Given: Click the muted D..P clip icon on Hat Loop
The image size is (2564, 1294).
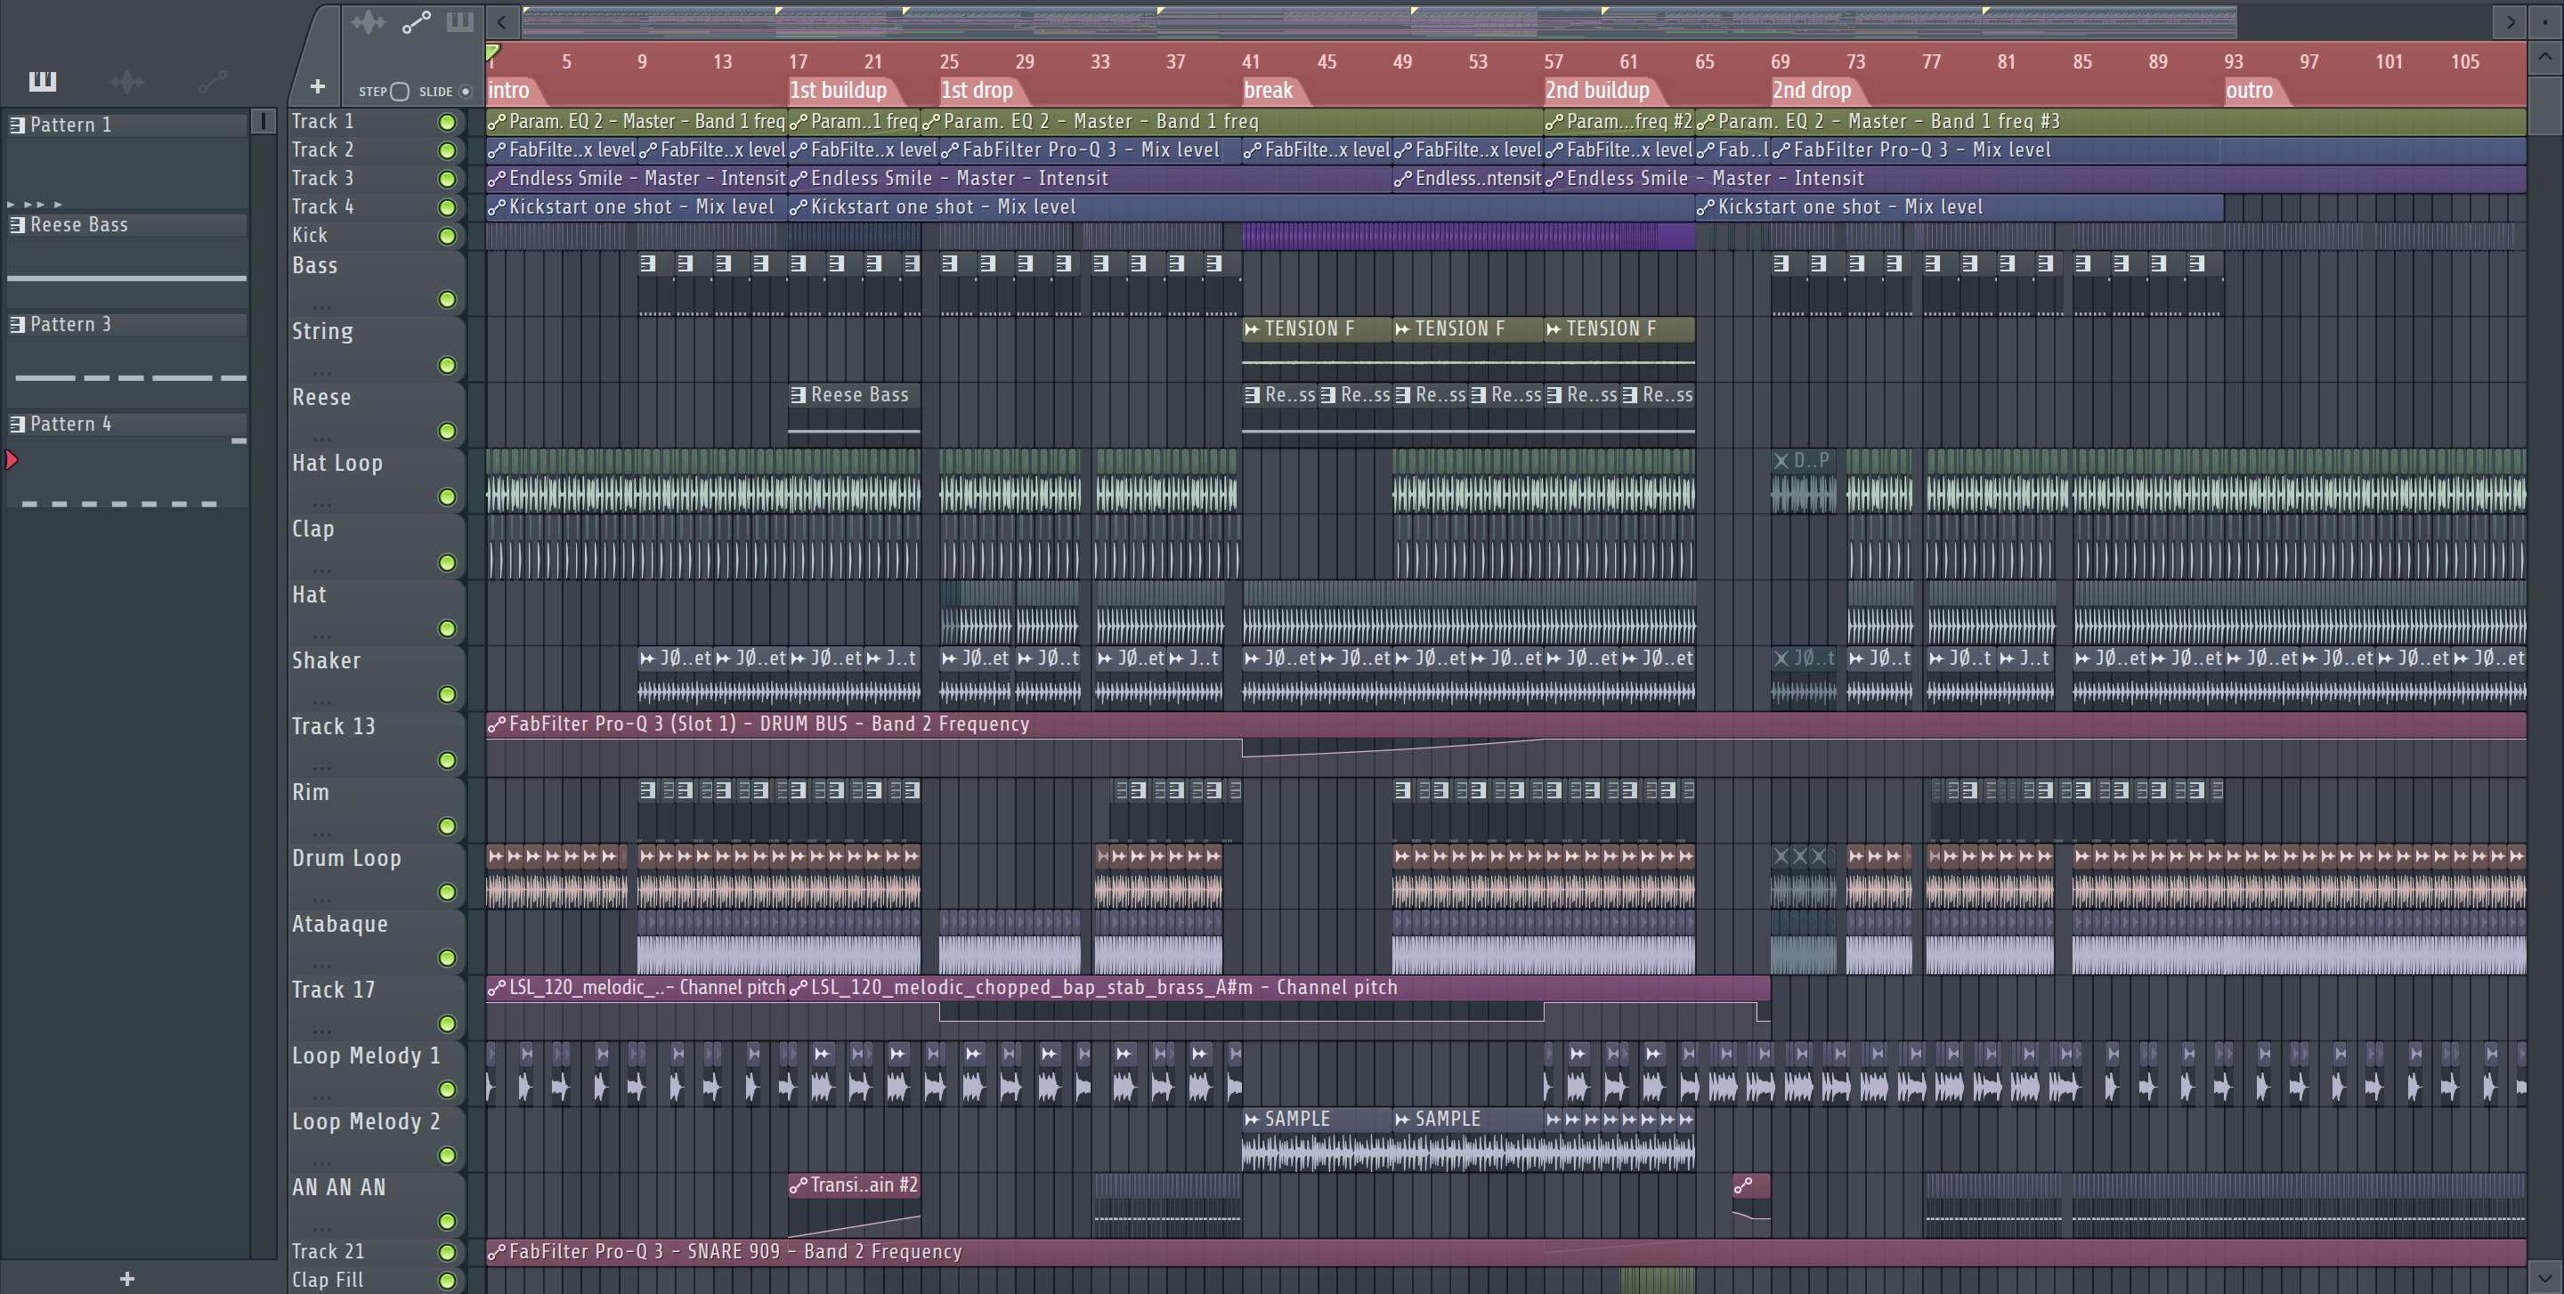Looking at the screenshot, I should [x=1781, y=460].
